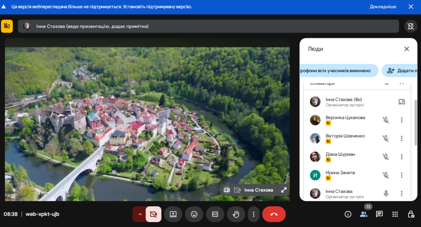Open more options for Вікторія Шевченко
The height and width of the screenshot is (227, 421).
pos(402,138)
